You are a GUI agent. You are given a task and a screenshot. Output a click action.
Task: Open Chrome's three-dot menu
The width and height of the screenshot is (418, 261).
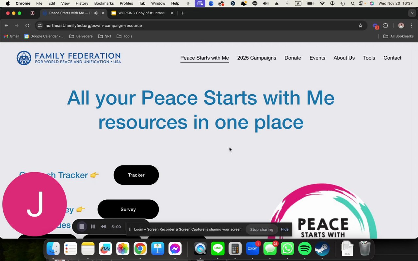click(x=411, y=25)
